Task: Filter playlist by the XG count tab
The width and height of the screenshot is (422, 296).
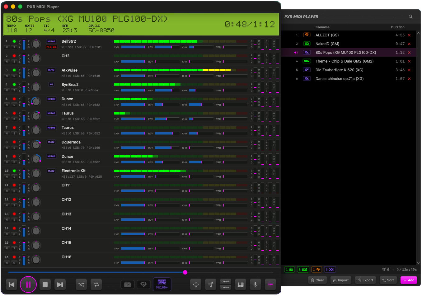Action: point(330,270)
